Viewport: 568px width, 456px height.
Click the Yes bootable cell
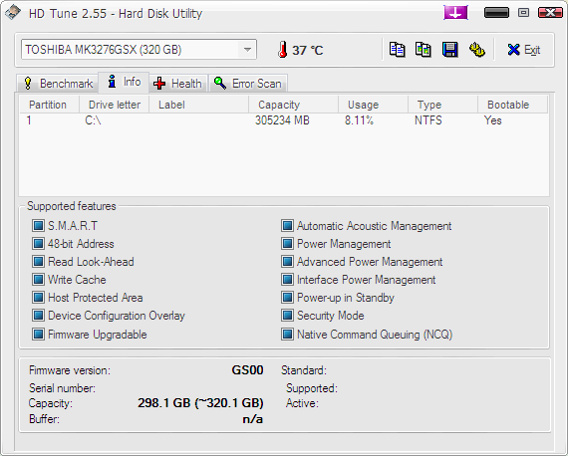[493, 120]
